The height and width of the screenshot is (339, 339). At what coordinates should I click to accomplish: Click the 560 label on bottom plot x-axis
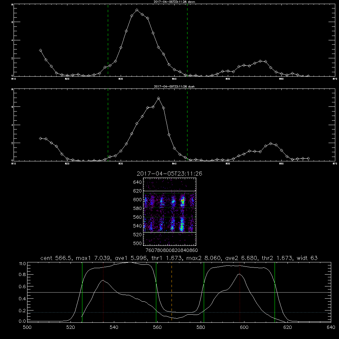pos(157,327)
